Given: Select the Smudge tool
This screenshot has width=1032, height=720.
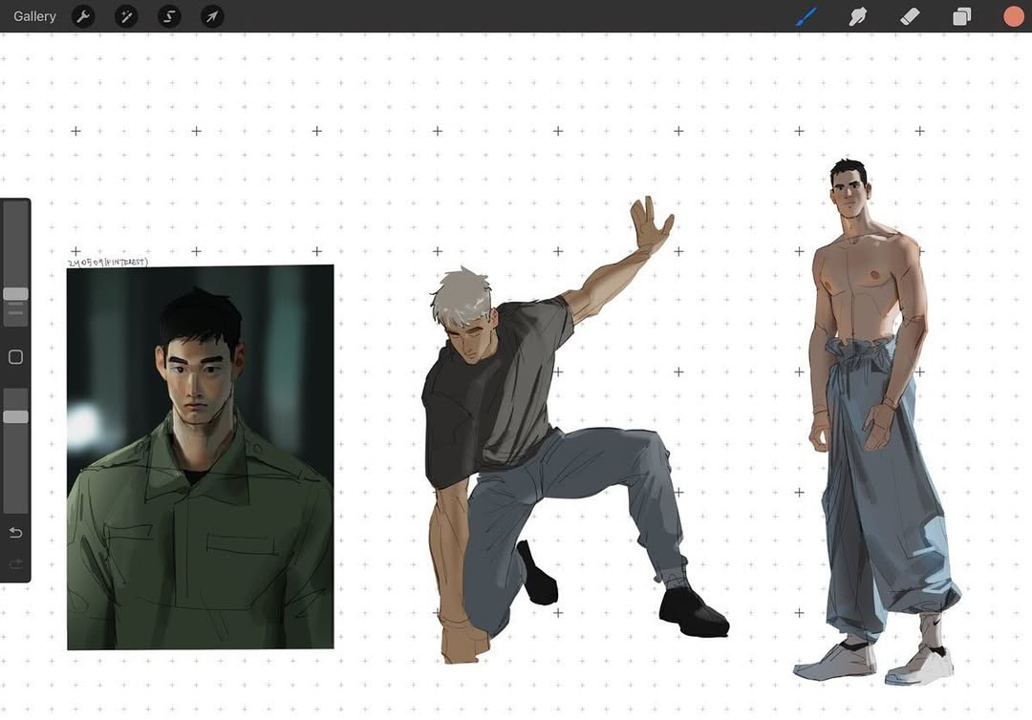Looking at the screenshot, I should (858, 16).
